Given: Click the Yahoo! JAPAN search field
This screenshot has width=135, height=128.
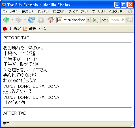Looking at the screenshot, I should [117, 20].
